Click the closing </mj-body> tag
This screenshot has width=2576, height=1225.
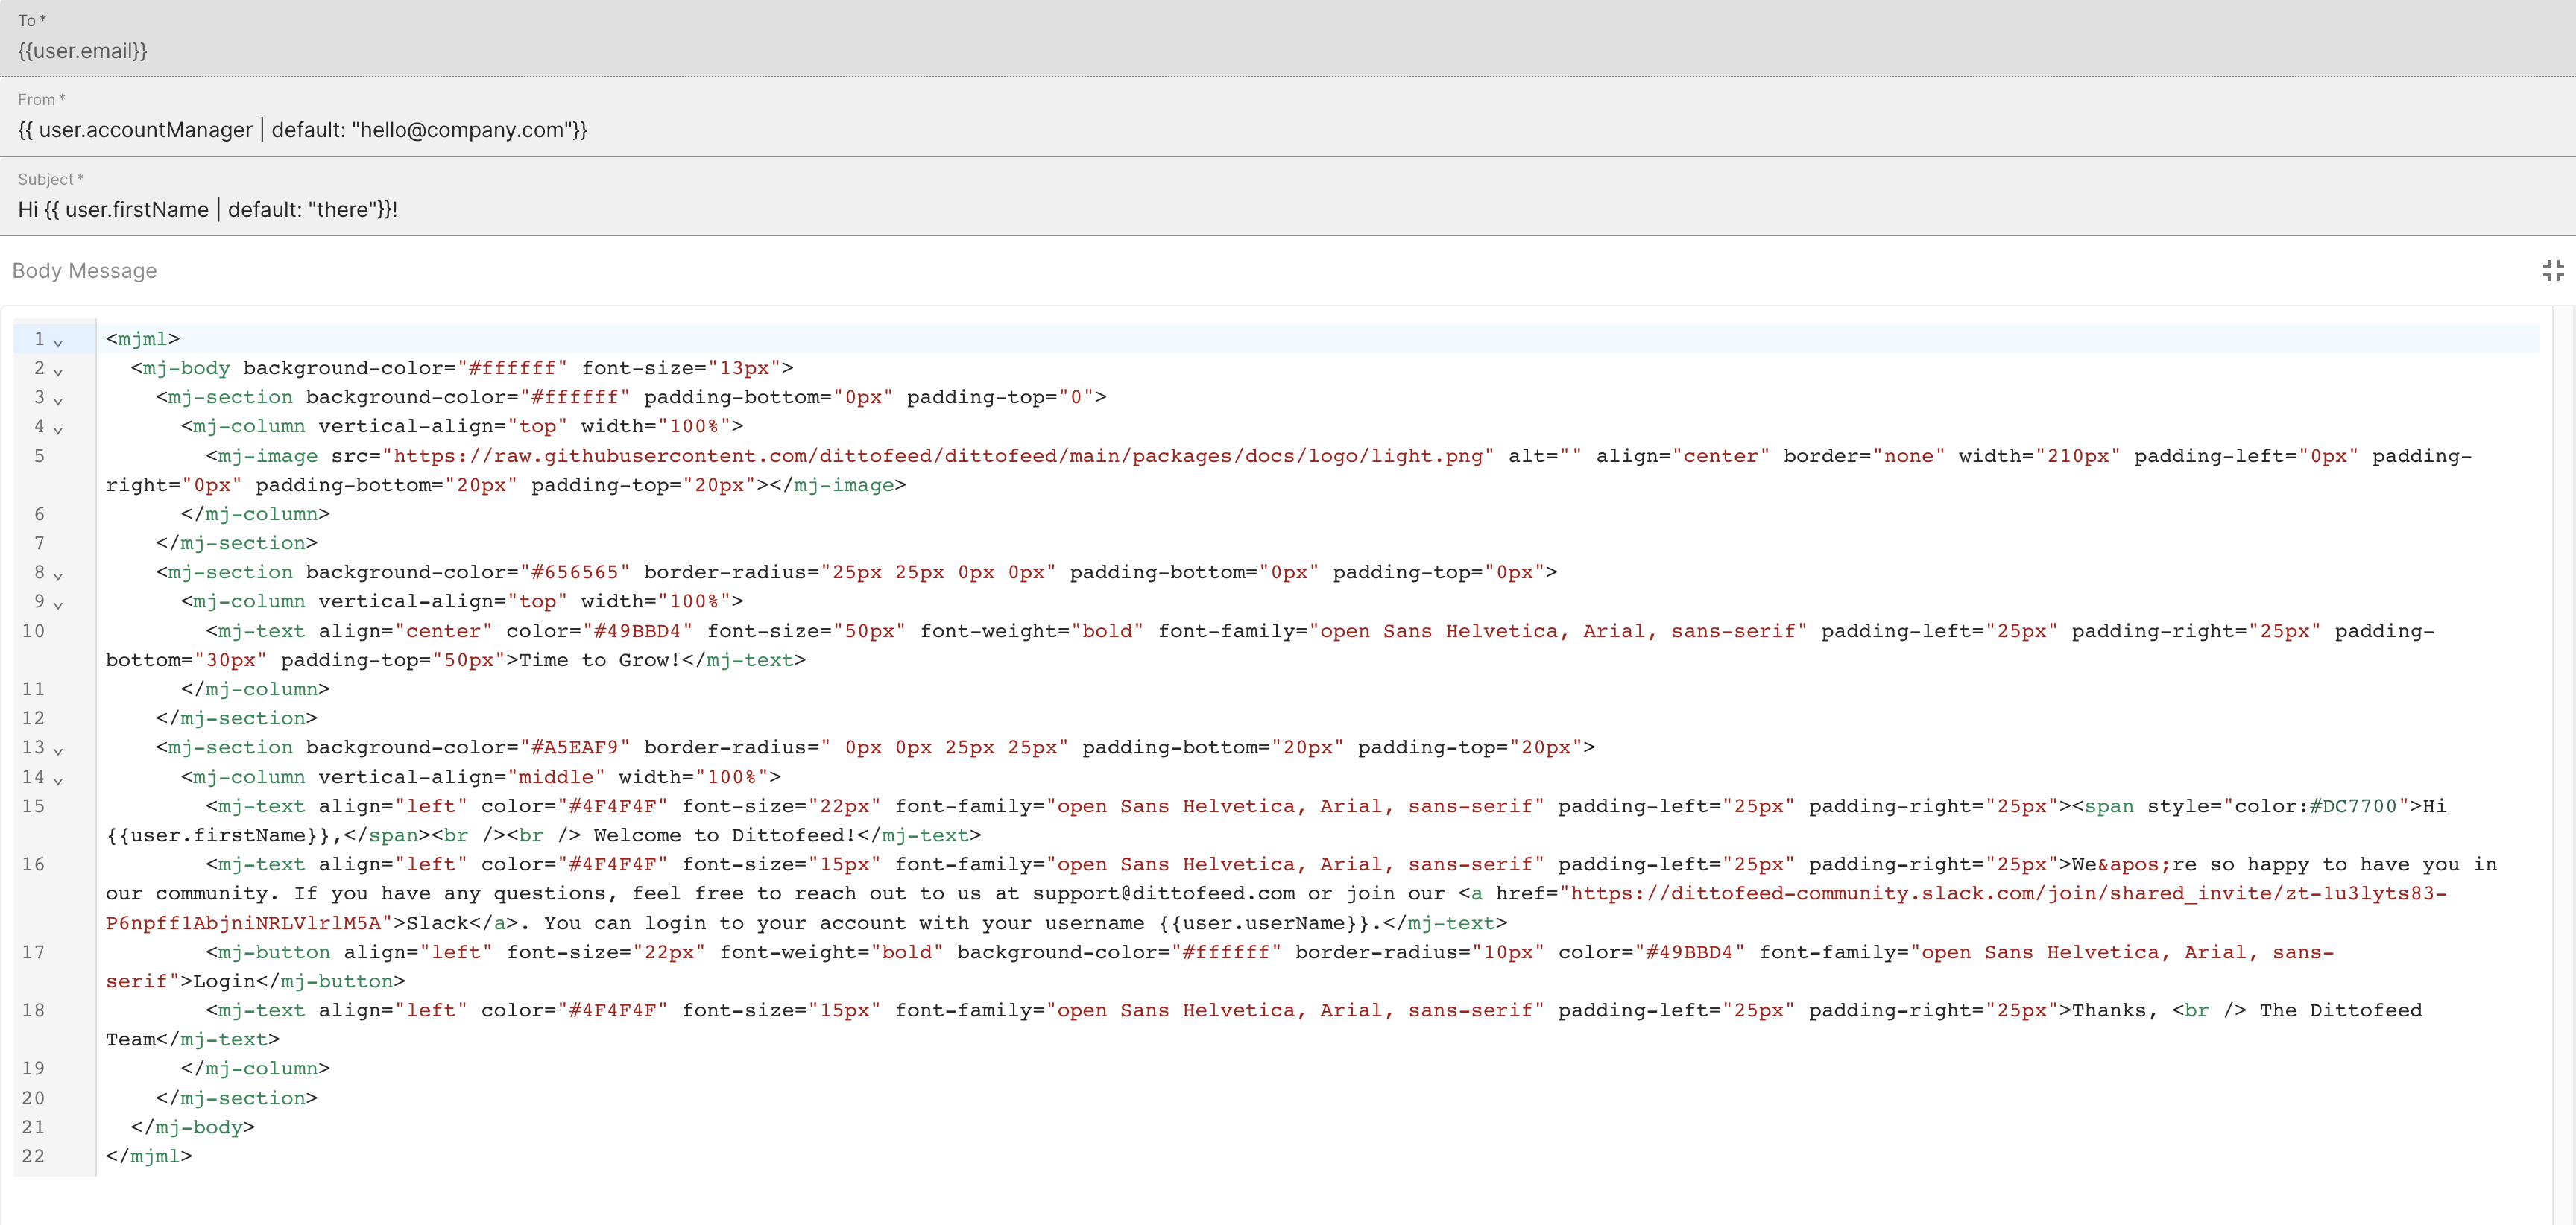tap(193, 1127)
